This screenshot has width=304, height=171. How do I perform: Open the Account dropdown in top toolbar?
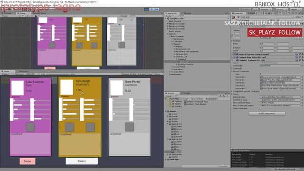266,9
